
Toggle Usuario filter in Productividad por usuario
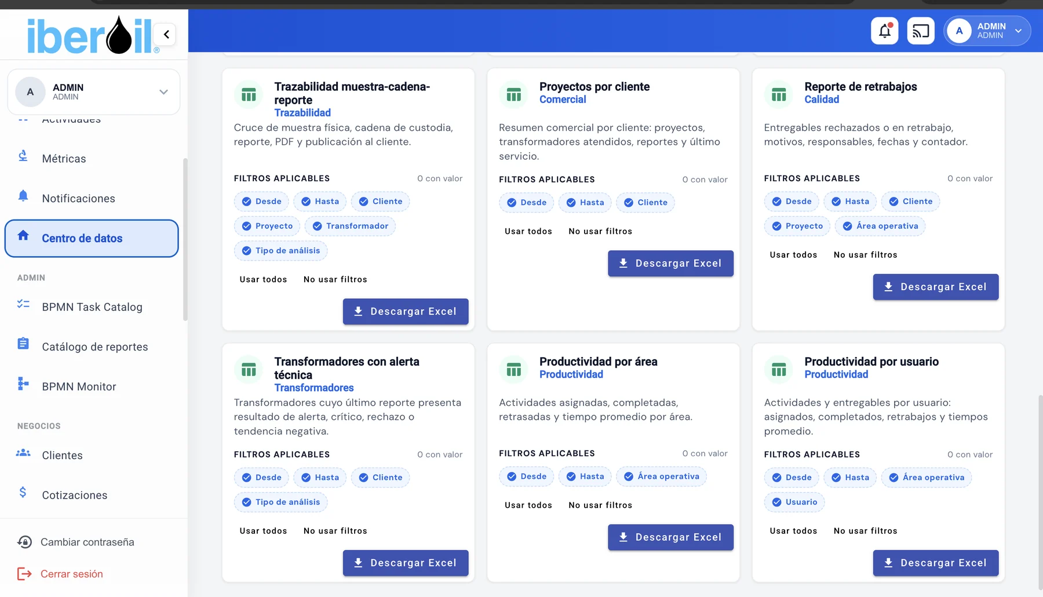pyautogui.click(x=794, y=502)
